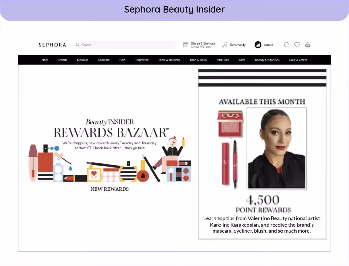The width and height of the screenshot is (349, 266).
Task: Open Amara's profile avatar
Action: 258,45
